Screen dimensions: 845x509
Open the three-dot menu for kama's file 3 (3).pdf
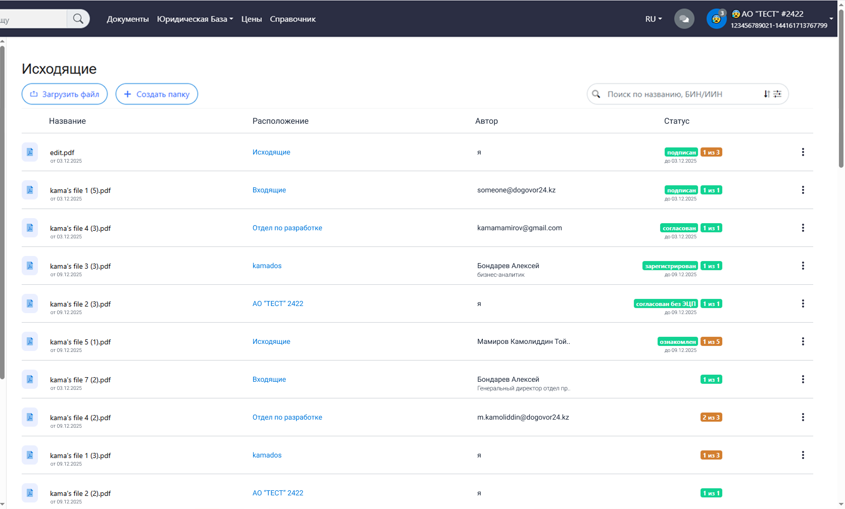[803, 266]
